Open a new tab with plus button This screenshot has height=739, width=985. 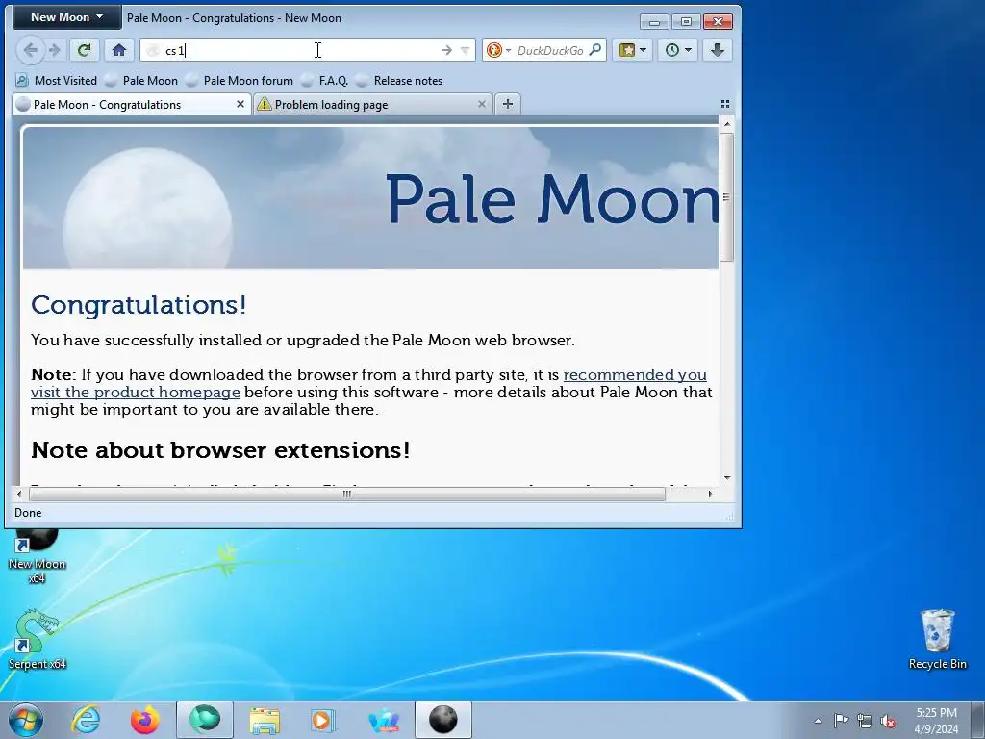[x=508, y=104]
